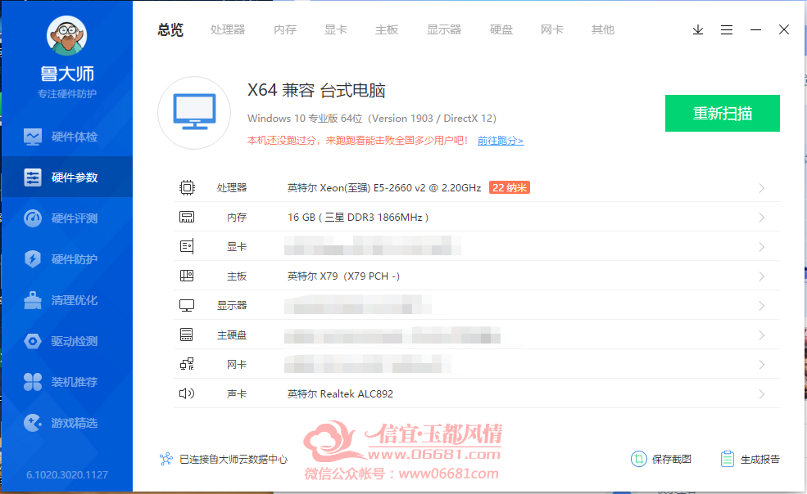Minimize the 鲁大师 window

[x=755, y=29]
